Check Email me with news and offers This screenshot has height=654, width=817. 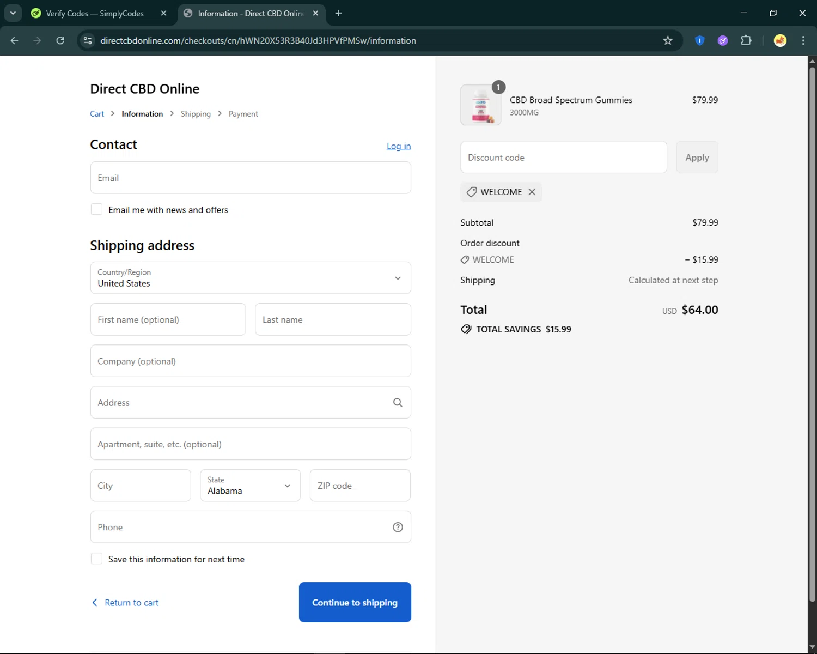[96, 209]
